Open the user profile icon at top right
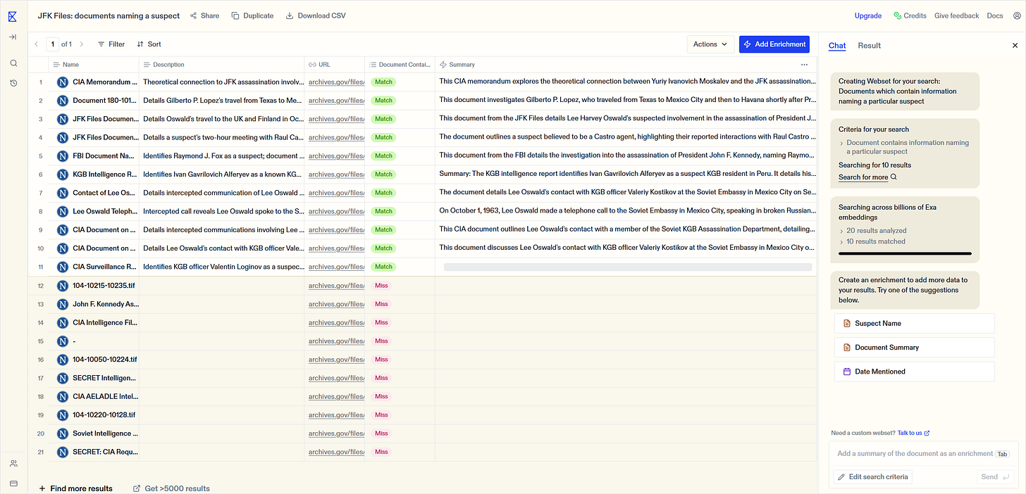Image resolution: width=1026 pixels, height=494 pixels. [x=1015, y=15]
